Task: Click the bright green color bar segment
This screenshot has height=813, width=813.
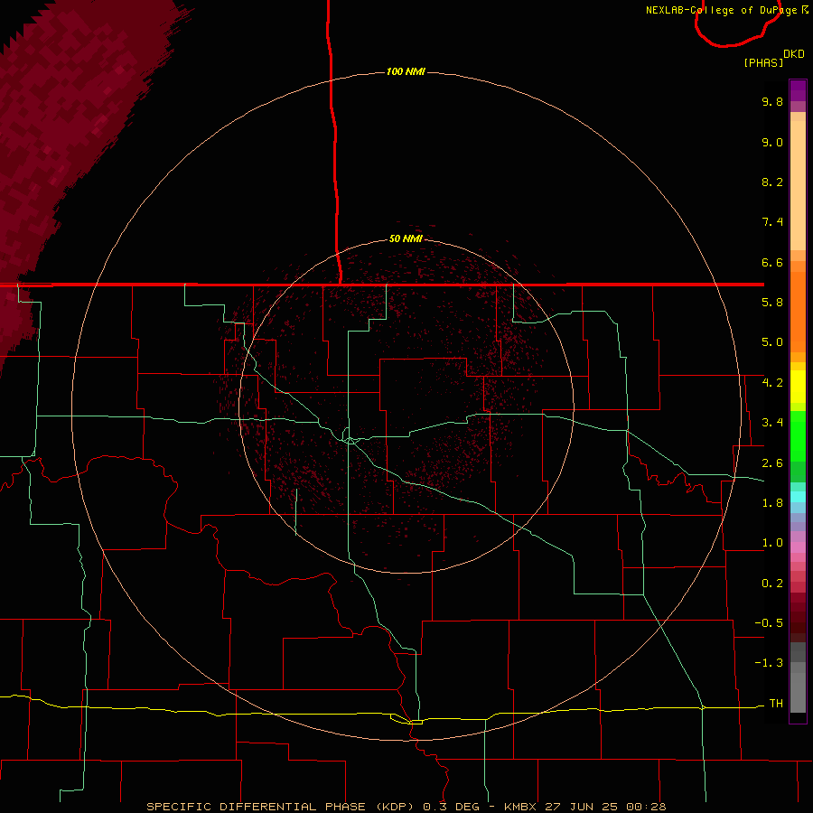Action: (798, 435)
